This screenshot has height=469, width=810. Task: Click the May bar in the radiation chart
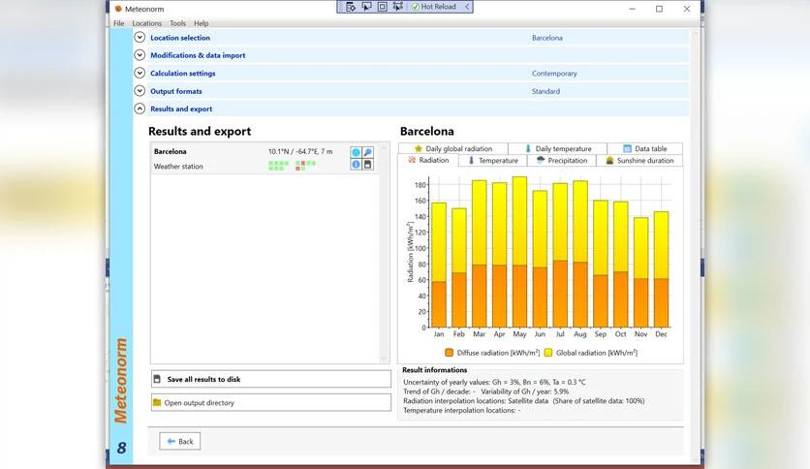tap(519, 252)
